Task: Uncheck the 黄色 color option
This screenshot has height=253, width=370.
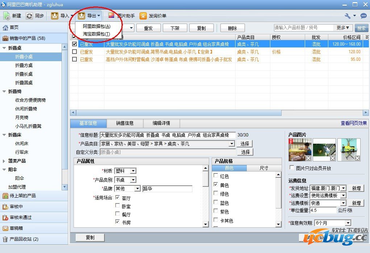Action: 216,184
